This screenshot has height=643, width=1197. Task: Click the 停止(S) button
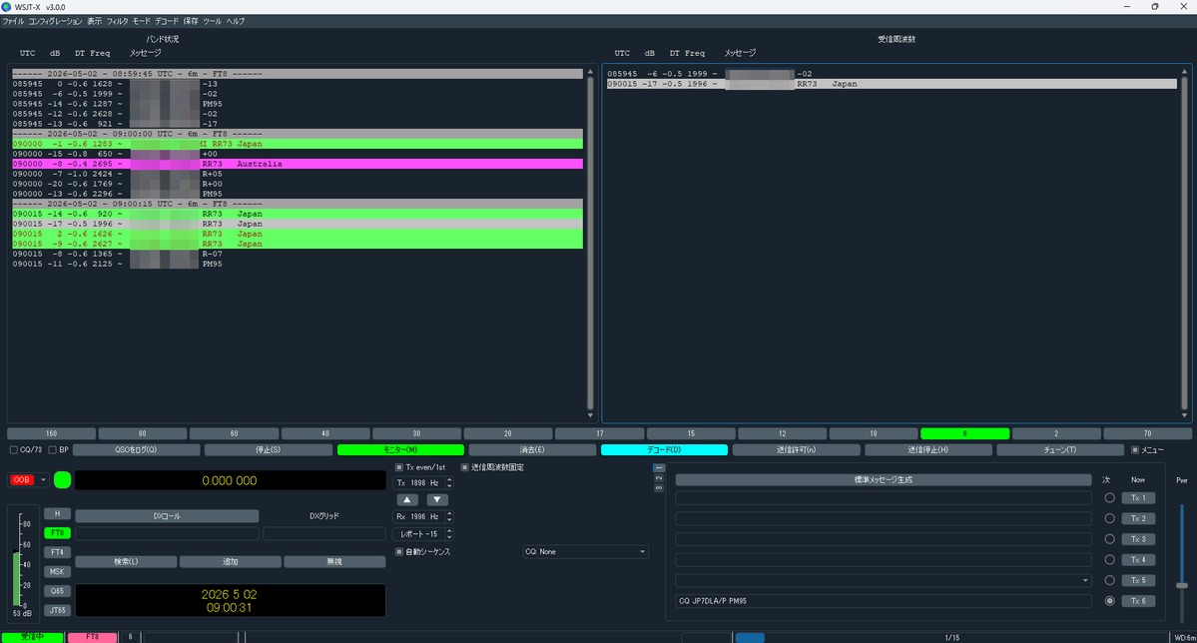click(268, 449)
